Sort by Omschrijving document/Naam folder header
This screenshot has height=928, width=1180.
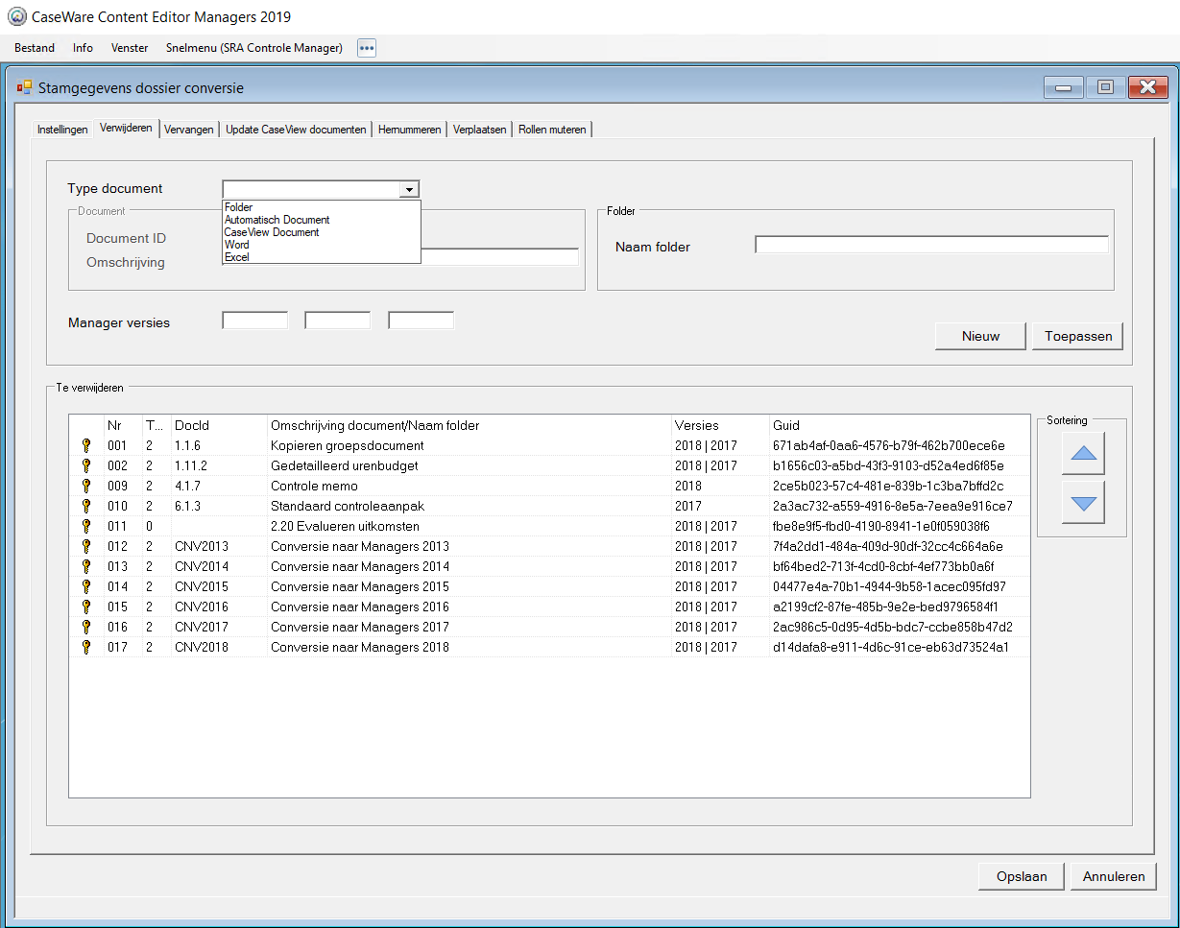coord(469,425)
